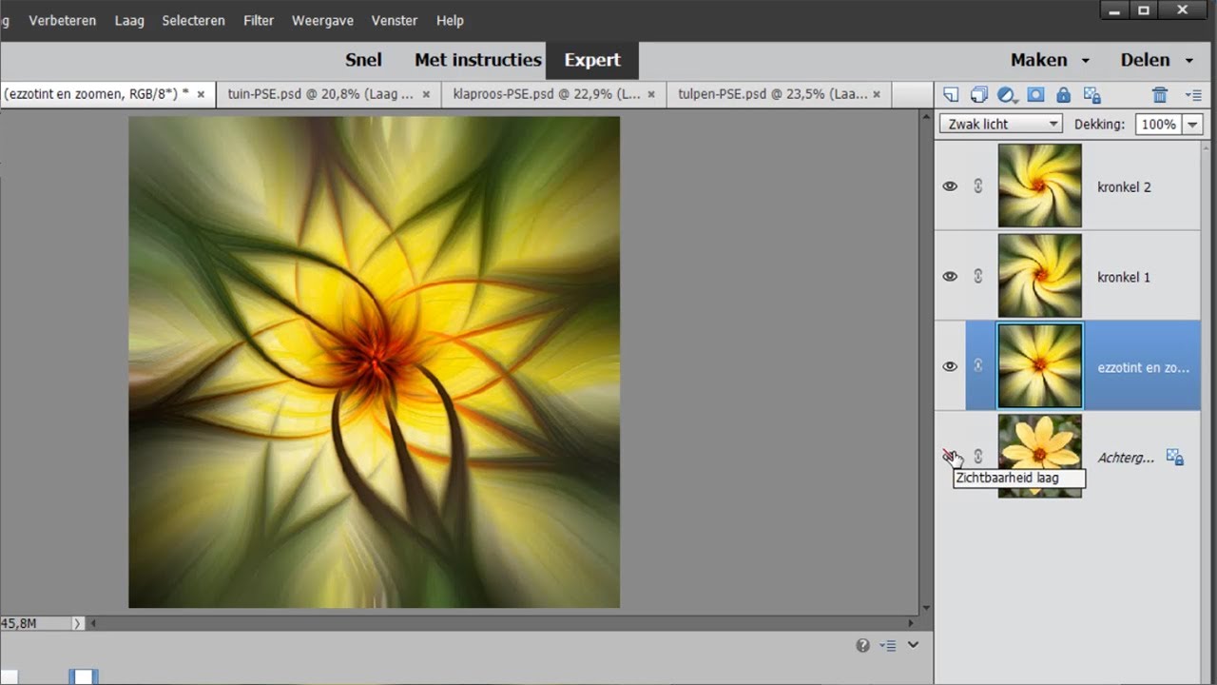Create a new layer via panel icon

pyautogui.click(x=950, y=94)
